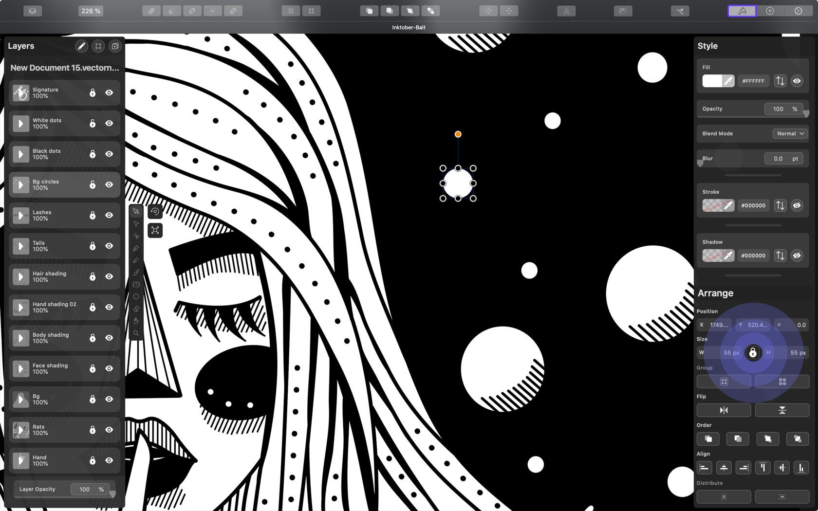
Task: Align selection to bottom edge
Action: pos(801,468)
